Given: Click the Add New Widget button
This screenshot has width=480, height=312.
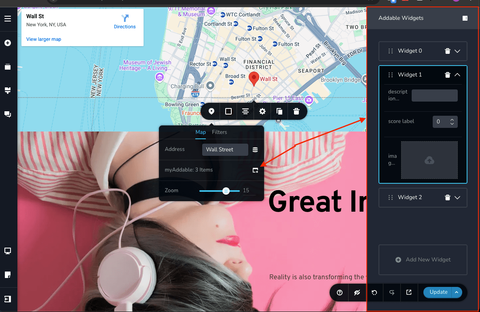Looking at the screenshot, I should [x=423, y=260].
